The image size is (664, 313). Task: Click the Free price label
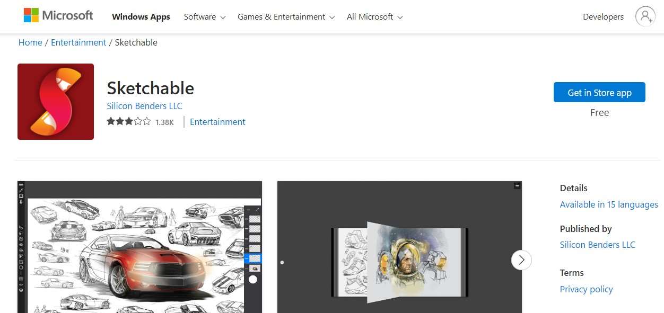(x=599, y=113)
